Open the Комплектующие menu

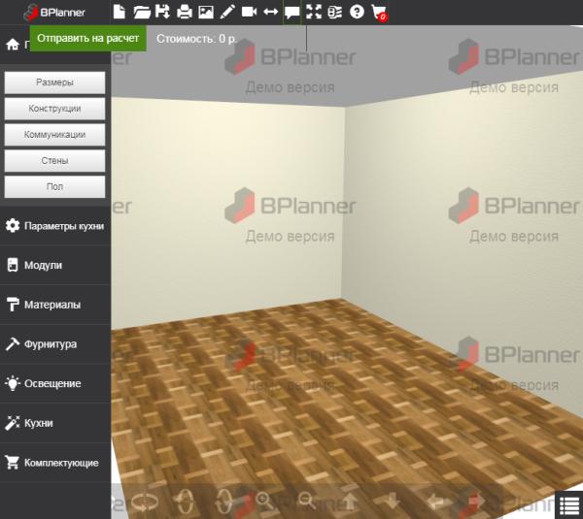[x=55, y=463]
